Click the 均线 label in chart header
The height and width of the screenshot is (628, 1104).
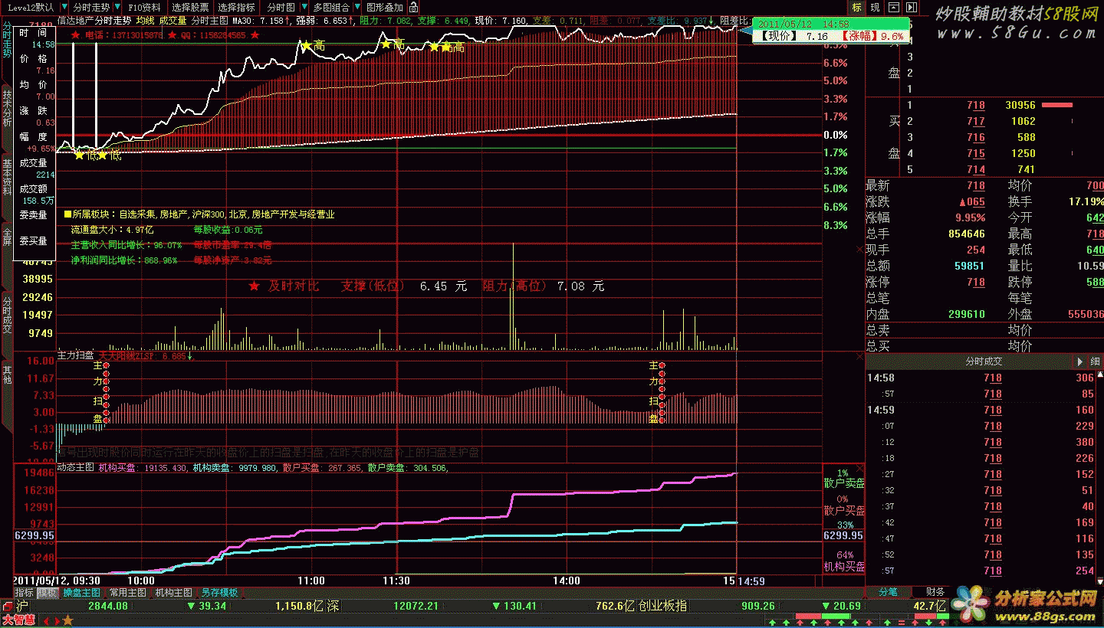point(145,20)
